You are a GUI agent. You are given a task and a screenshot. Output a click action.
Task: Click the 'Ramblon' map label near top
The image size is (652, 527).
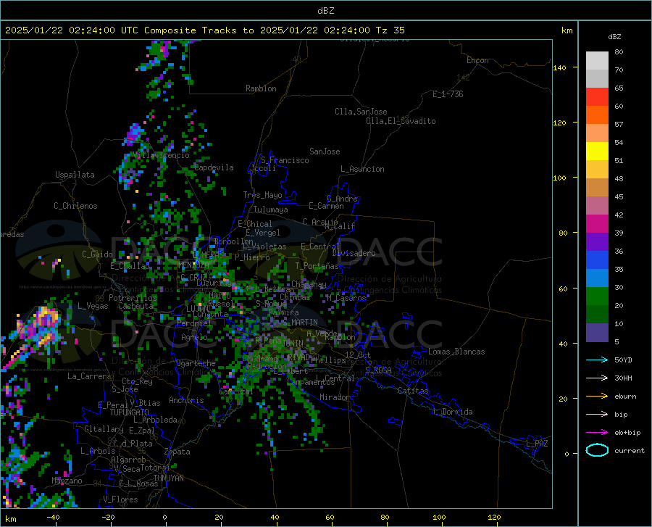(261, 88)
